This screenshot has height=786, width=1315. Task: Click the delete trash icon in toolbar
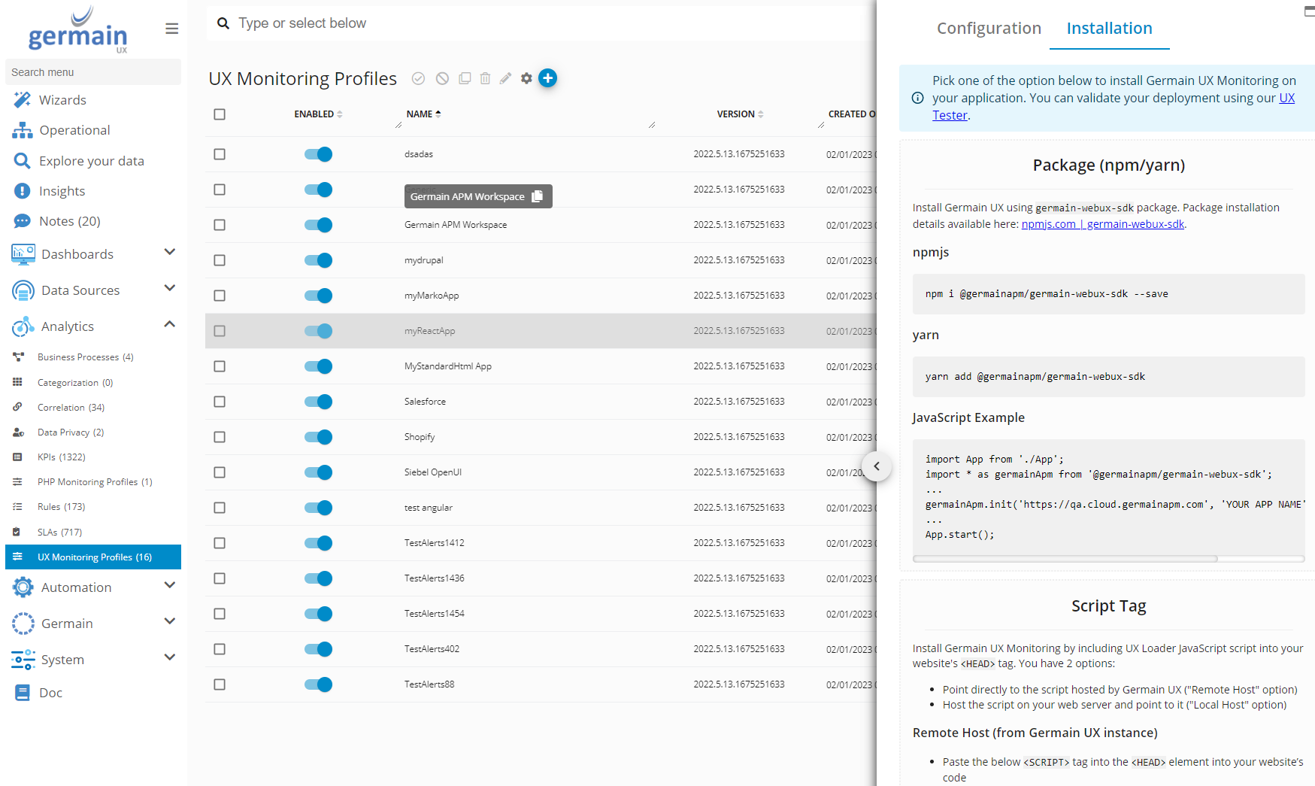click(x=485, y=78)
